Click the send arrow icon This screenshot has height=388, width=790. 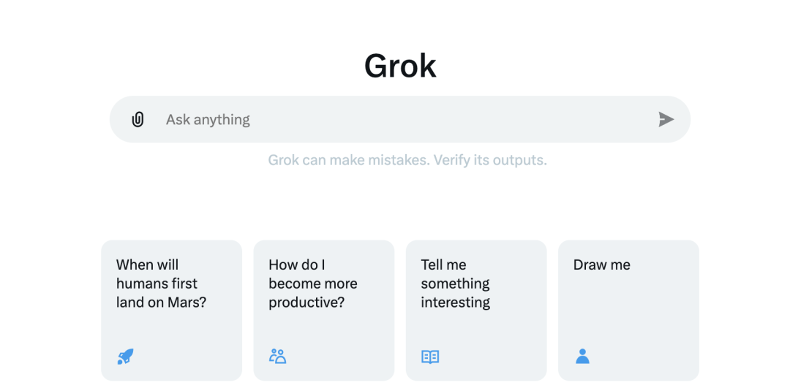pyautogui.click(x=666, y=119)
